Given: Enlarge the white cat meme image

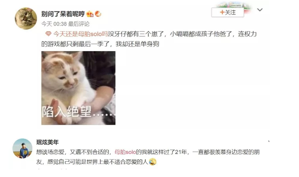Looking at the screenshot, I should 78,88.
